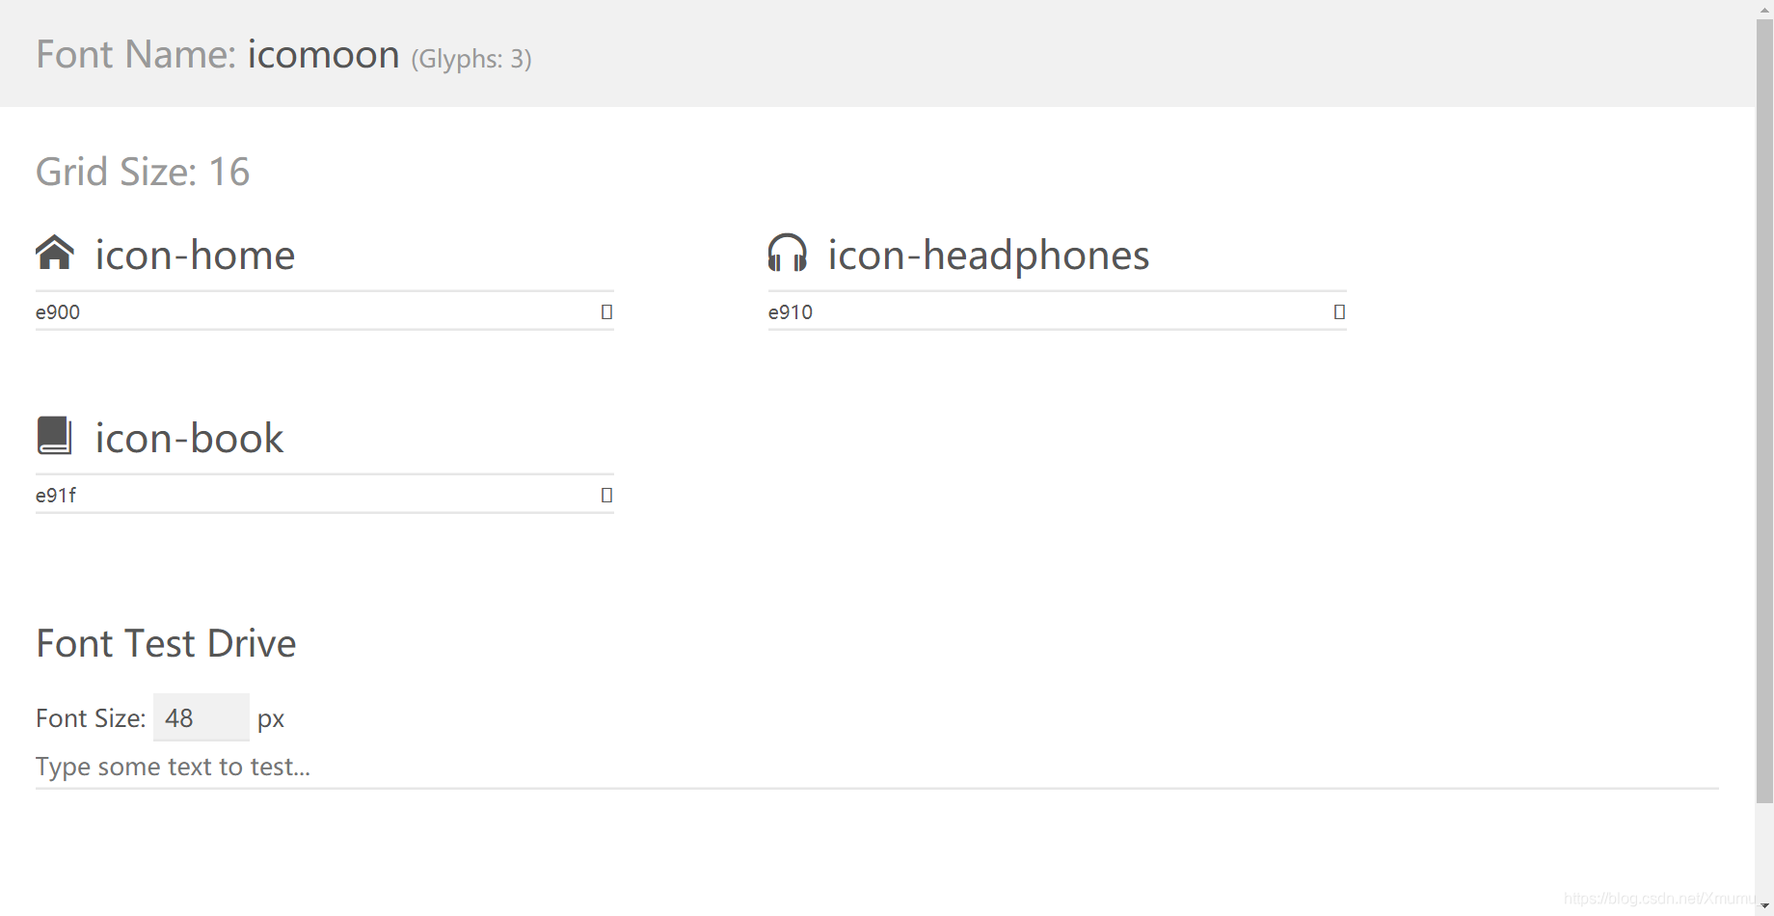Click the page scrollbar down arrow

point(1764,906)
